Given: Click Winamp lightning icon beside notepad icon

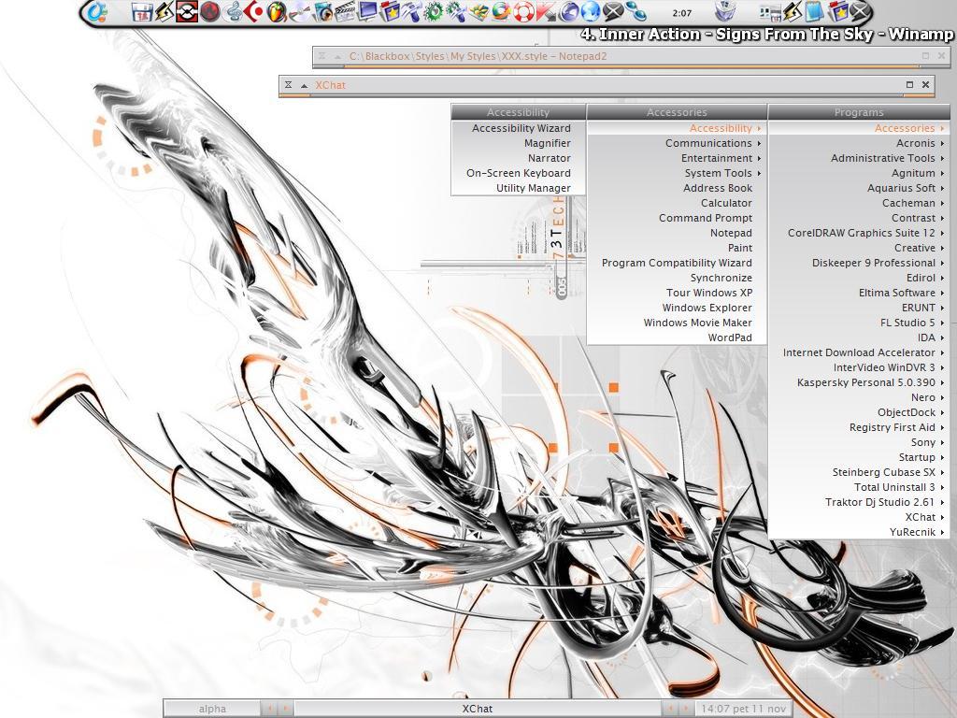Looking at the screenshot, I should click(792, 11).
